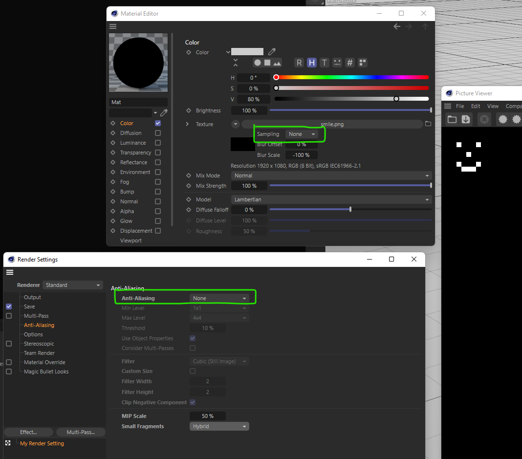Open the Sampling dropdown set to None

pyautogui.click(x=302, y=133)
